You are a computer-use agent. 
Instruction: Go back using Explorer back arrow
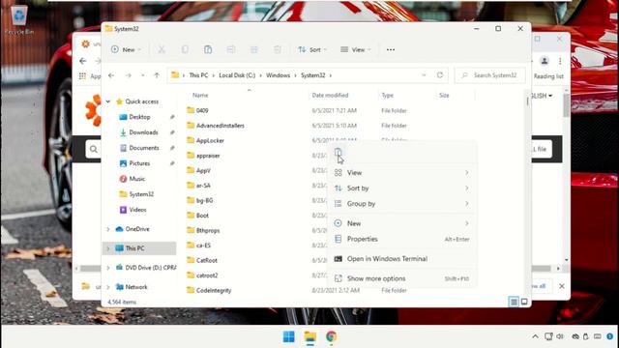click(111, 75)
